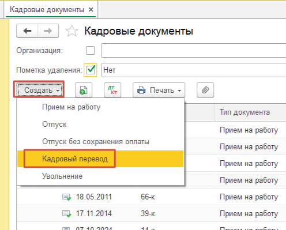Viewport: 286px width, 230px height.
Task: Close the Кадровые документы tab
Action: tap(91, 9)
